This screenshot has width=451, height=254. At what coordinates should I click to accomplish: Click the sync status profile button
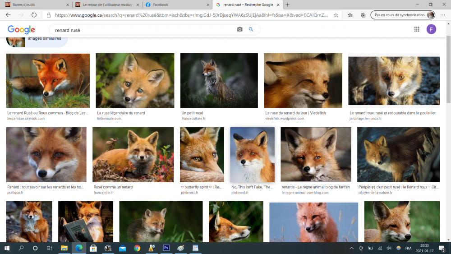pyautogui.click(x=404, y=15)
